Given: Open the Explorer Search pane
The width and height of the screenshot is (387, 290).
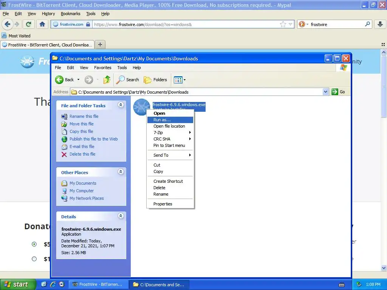Looking at the screenshot, I should pyautogui.click(x=128, y=80).
